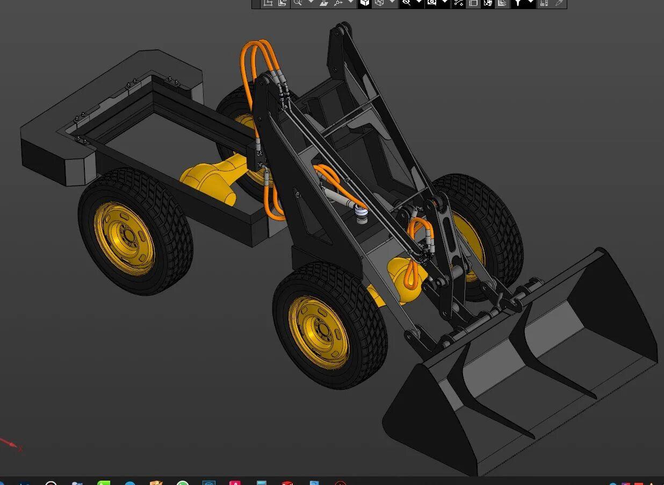Open the dropdown arrow beside the magnifier
The width and height of the screenshot is (664, 485).
pos(311,2)
